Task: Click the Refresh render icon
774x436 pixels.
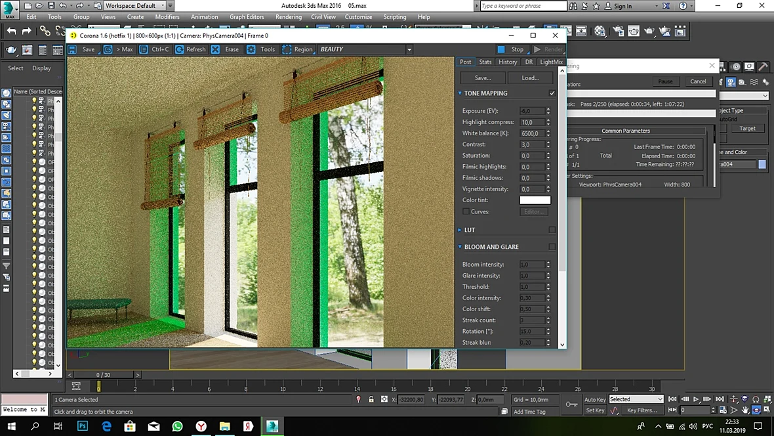Action: [x=180, y=49]
